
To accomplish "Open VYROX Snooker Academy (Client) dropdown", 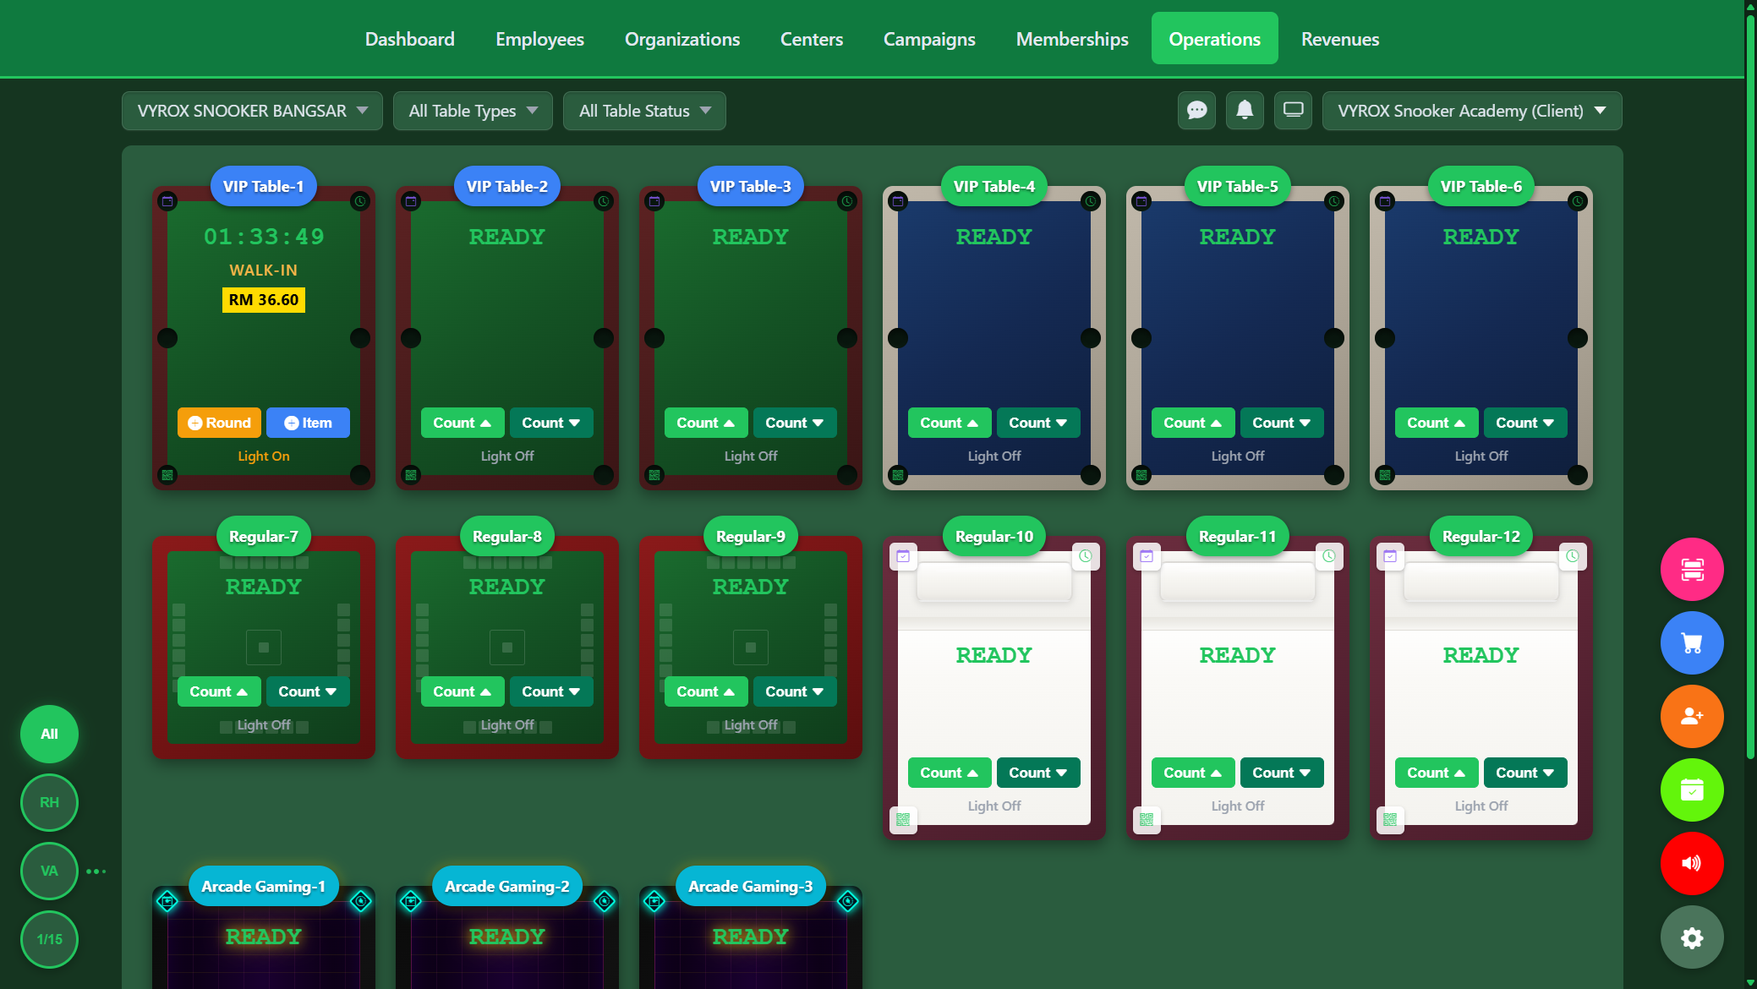I will click(x=1472, y=111).
